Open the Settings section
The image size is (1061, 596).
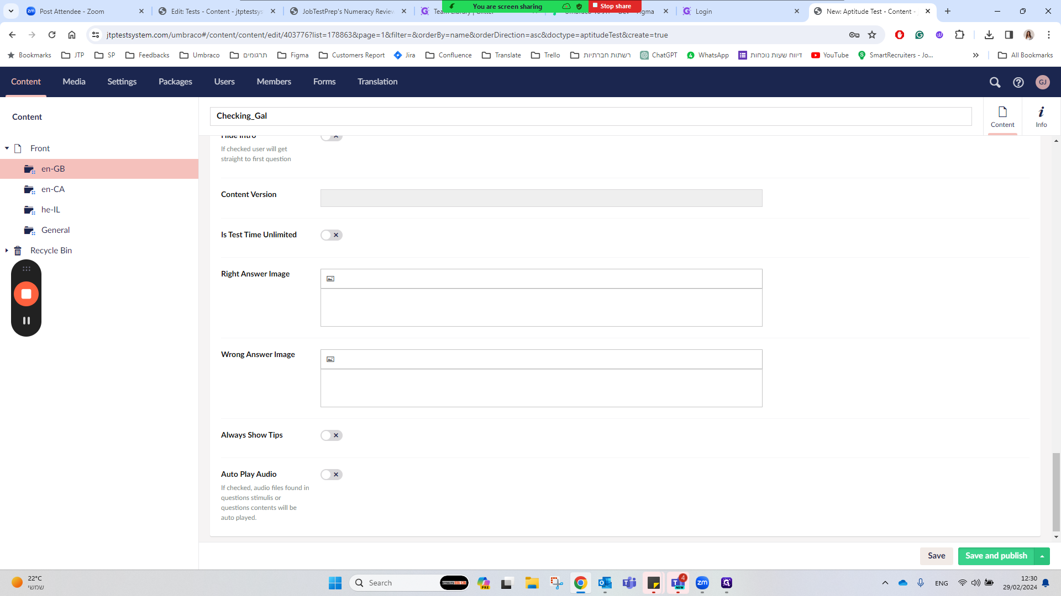point(122,82)
